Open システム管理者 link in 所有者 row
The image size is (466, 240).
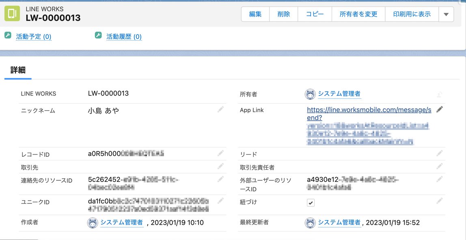coord(339,94)
